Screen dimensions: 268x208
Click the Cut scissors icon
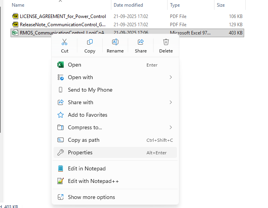[64, 42]
